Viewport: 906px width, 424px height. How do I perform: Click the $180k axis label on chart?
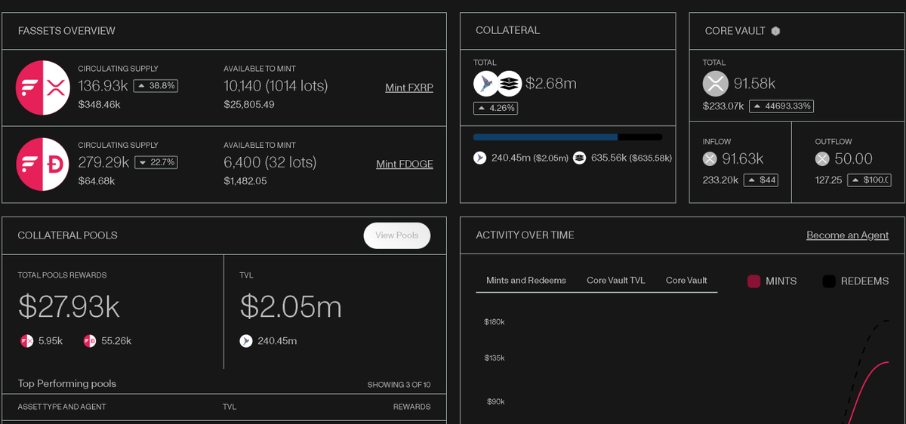(x=495, y=322)
